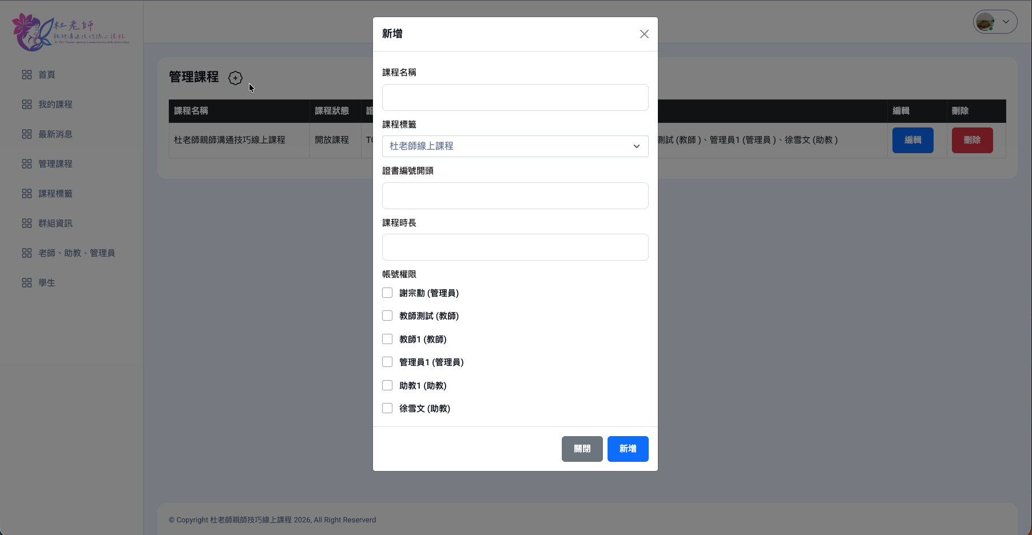Viewport: 1032px width, 535px height.
Task: Click the grid icon beside 最新消息
Action: click(x=27, y=134)
